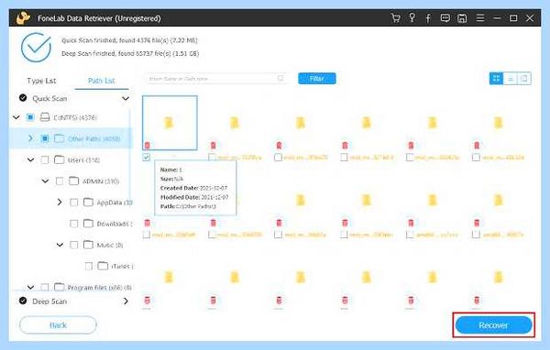Click the folder icon beside Other Paths
This screenshot has width=550, height=350.
[60, 138]
